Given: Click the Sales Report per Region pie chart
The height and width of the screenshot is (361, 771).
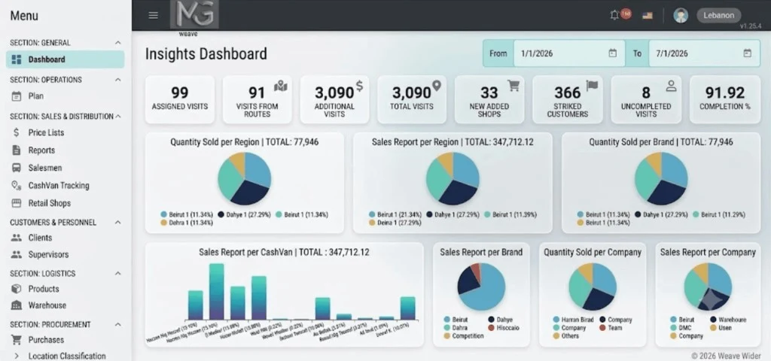Looking at the screenshot, I should (x=453, y=178).
